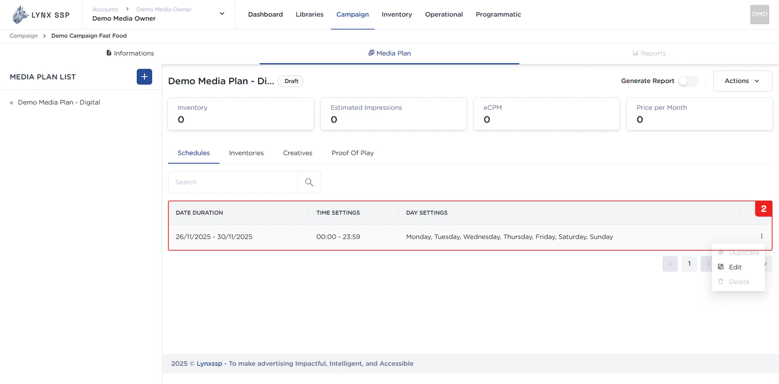Image resolution: width=779 pixels, height=384 pixels.
Task: Click the Monday through Sunday day settings cell
Action: click(510, 237)
